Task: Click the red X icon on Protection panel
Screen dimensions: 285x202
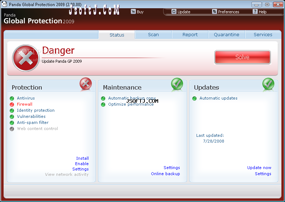Action: [x=86, y=84]
